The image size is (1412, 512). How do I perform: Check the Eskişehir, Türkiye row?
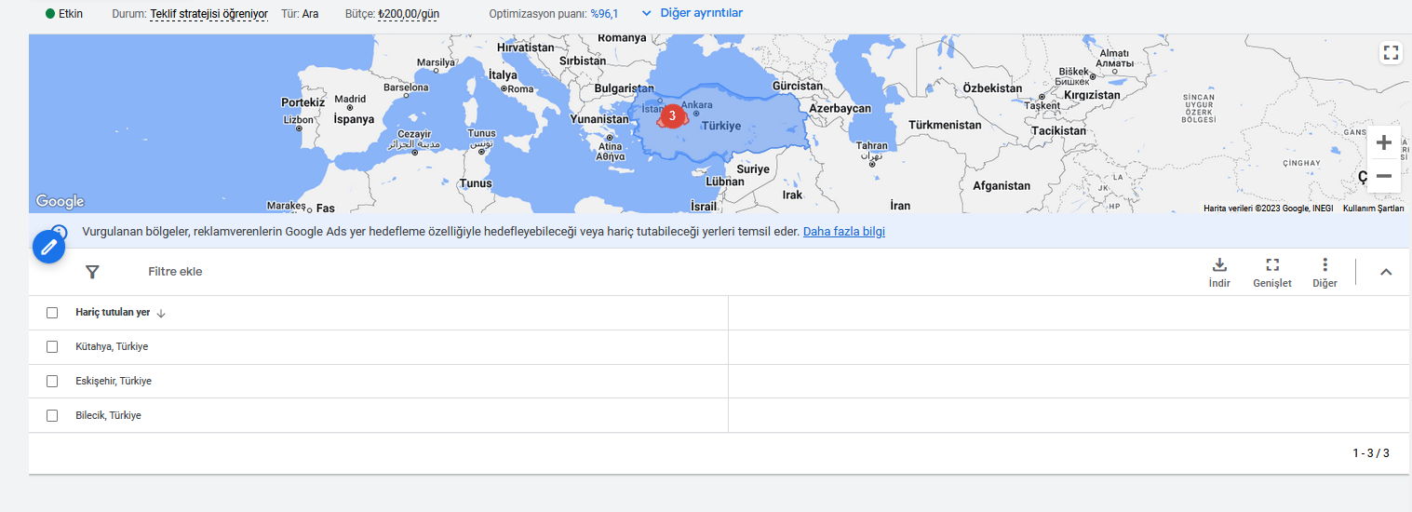tap(52, 381)
